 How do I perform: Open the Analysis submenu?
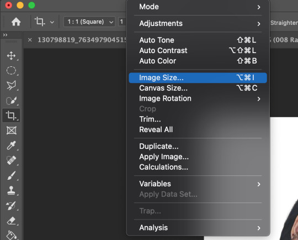click(x=198, y=228)
